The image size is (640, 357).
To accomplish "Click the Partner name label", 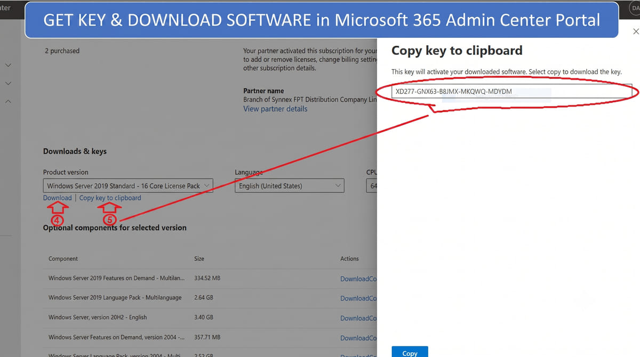I will [263, 91].
